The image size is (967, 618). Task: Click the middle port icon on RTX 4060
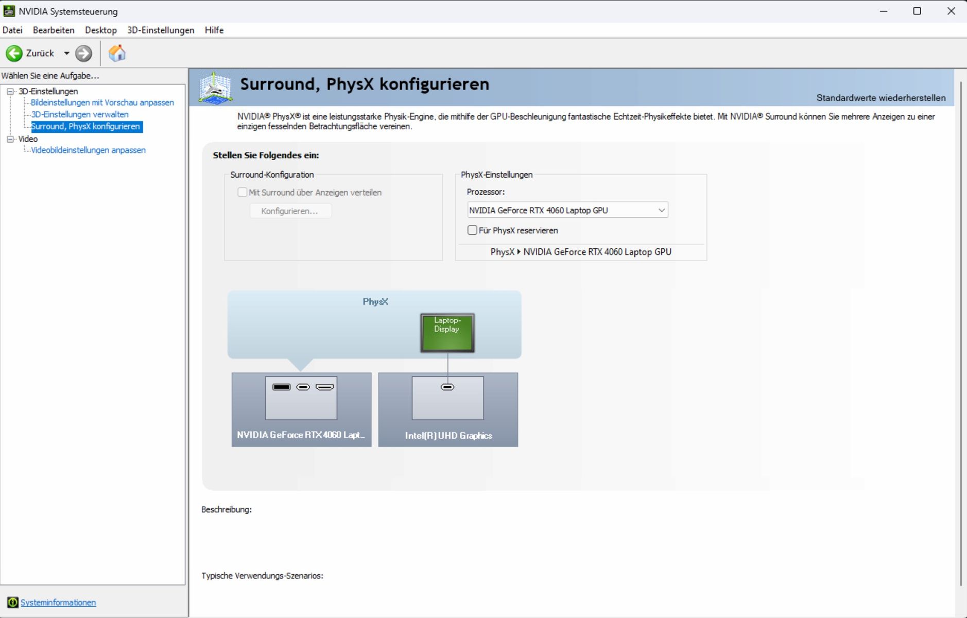pyautogui.click(x=303, y=387)
